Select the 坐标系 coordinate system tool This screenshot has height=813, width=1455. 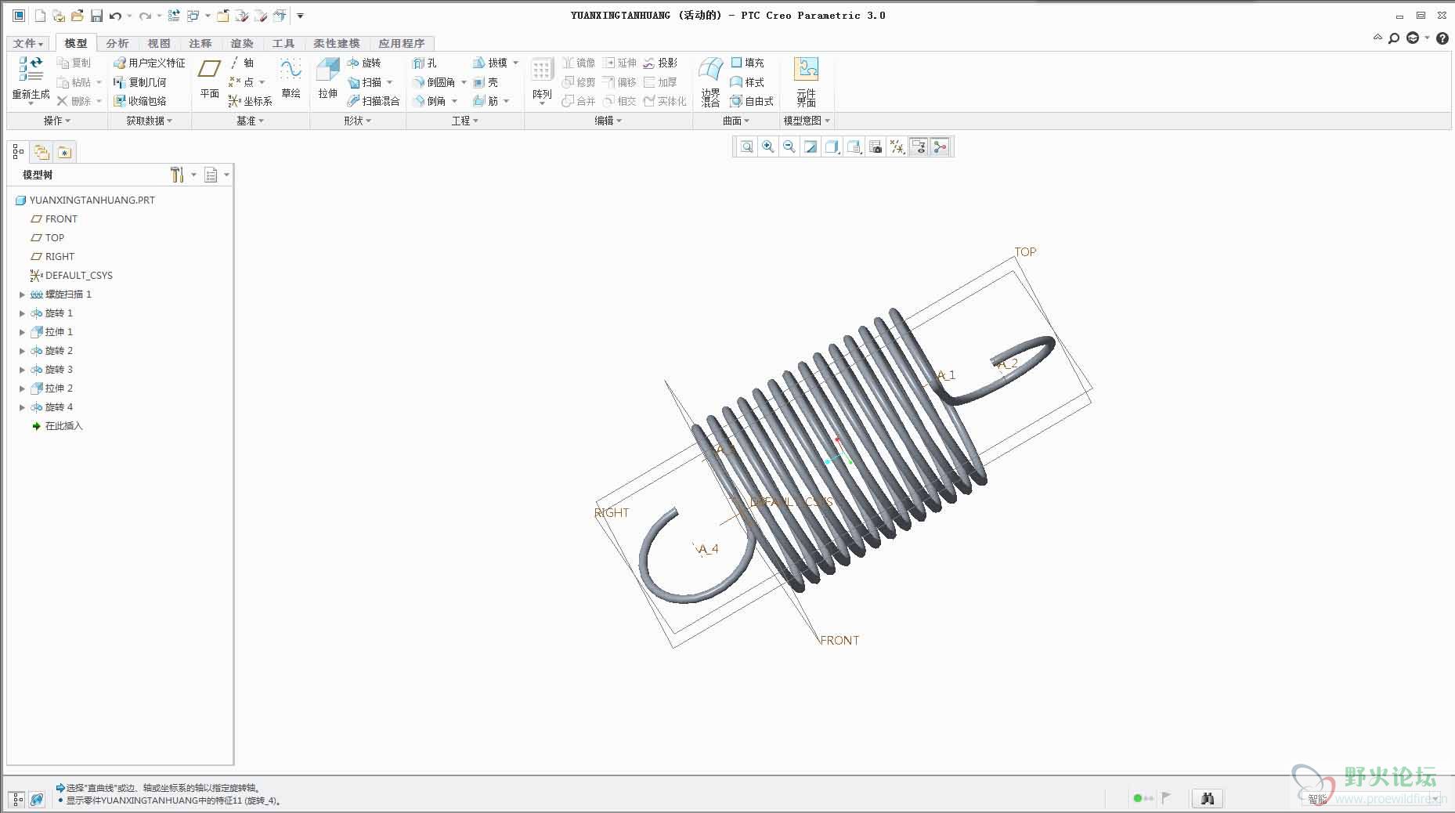coord(251,101)
